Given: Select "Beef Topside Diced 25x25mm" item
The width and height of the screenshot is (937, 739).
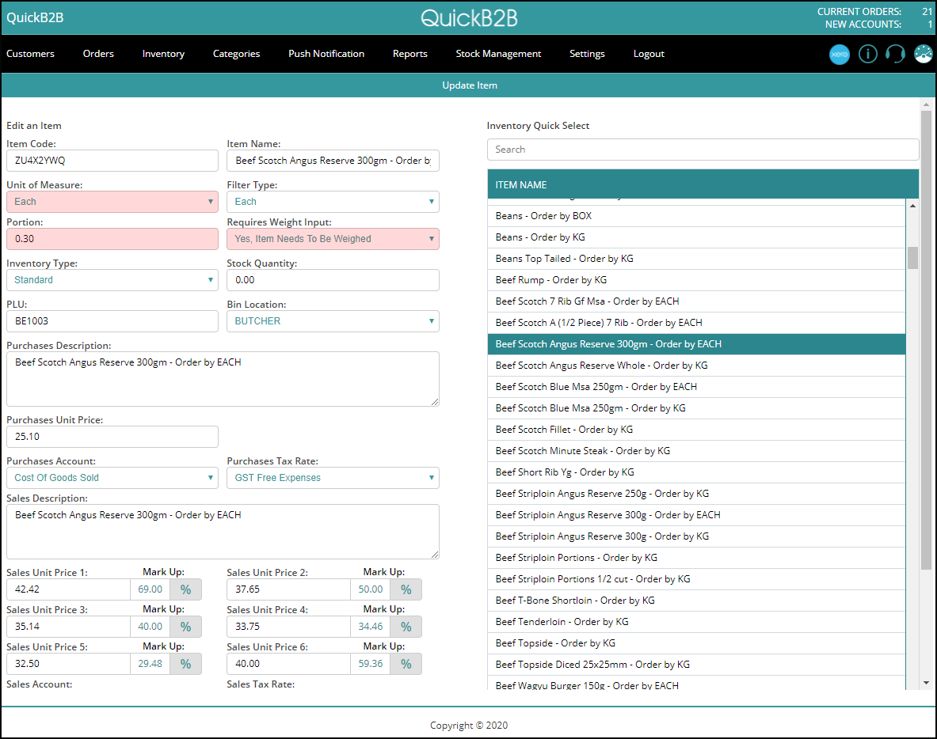Looking at the screenshot, I should pyautogui.click(x=696, y=665).
